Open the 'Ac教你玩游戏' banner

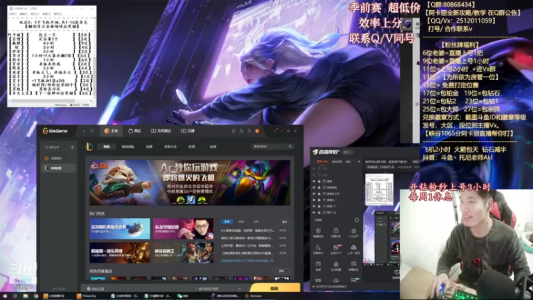190,183
